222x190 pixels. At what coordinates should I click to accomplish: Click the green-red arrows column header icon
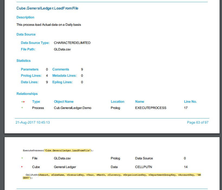pyautogui.click(x=23, y=102)
